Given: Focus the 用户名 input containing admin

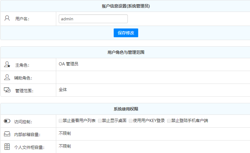Looking at the screenshot, I should tap(93, 19).
